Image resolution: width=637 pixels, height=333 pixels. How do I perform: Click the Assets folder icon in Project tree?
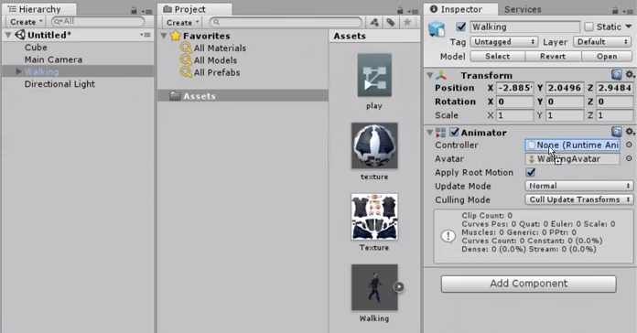[x=175, y=96]
